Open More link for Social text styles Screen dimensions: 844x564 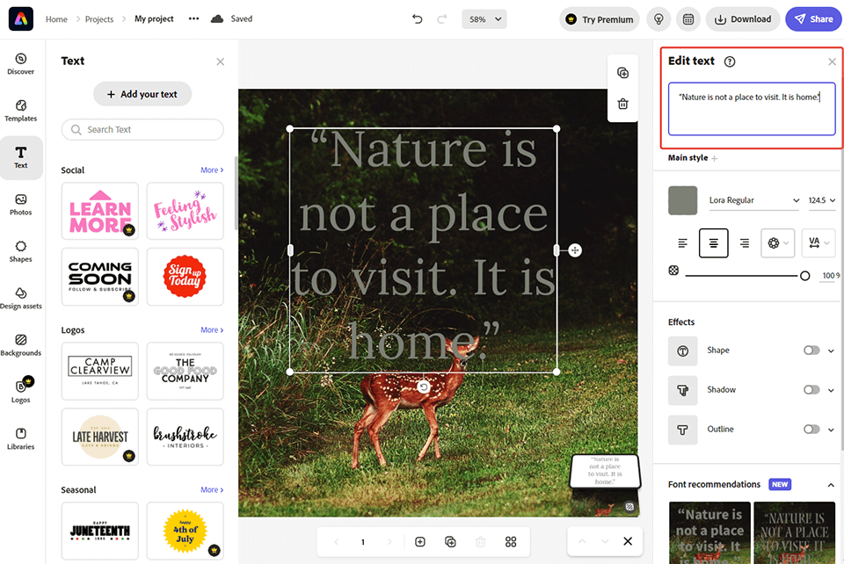(x=212, y=170)
